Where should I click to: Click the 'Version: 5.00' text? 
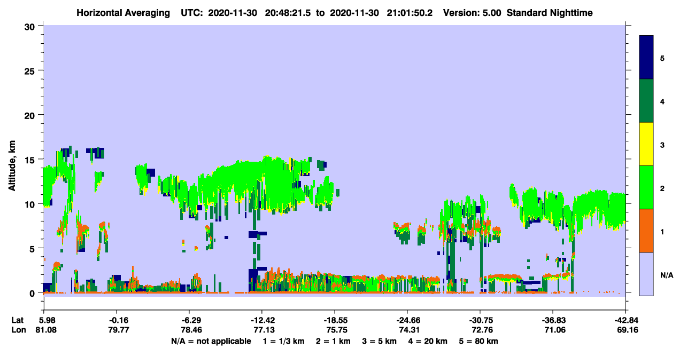472,13
